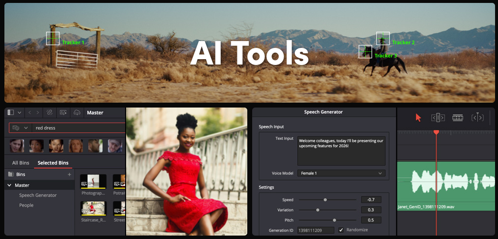The image size is (498, 239).
Task: Click the Speech Input section heading
Action: [x=271, y=127]
